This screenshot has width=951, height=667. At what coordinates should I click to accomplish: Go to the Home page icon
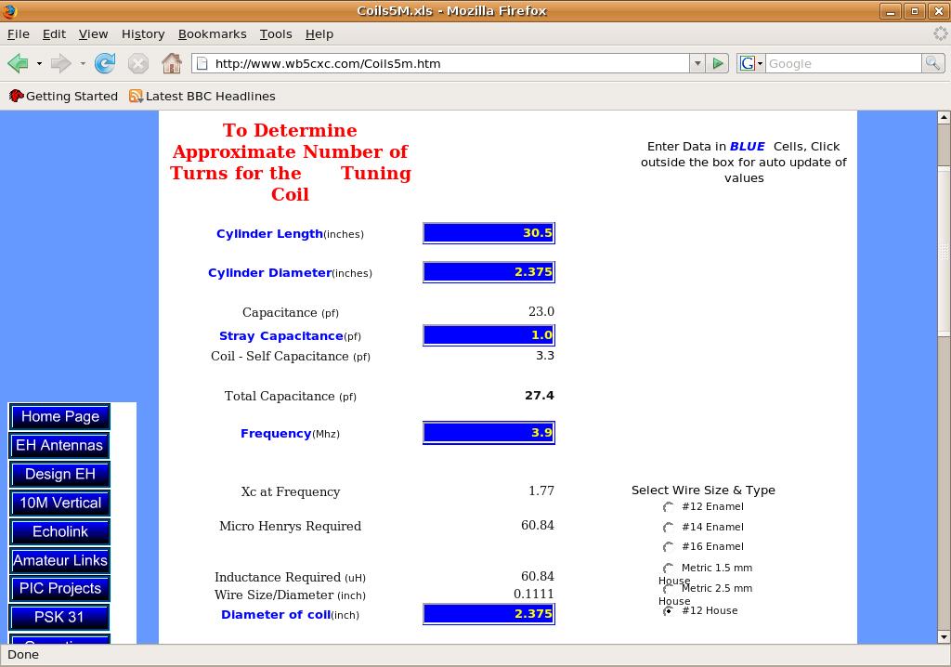pyautogui.click(x=172, y=63)
